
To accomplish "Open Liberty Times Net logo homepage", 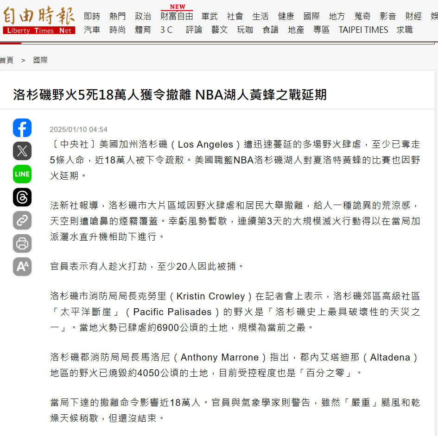I will click(39, 20).
